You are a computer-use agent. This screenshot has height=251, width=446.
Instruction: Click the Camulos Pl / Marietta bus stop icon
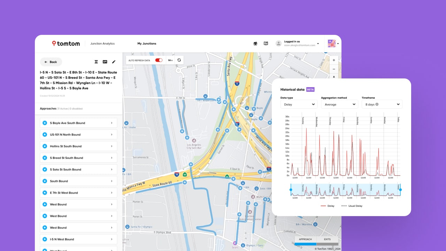315,225
